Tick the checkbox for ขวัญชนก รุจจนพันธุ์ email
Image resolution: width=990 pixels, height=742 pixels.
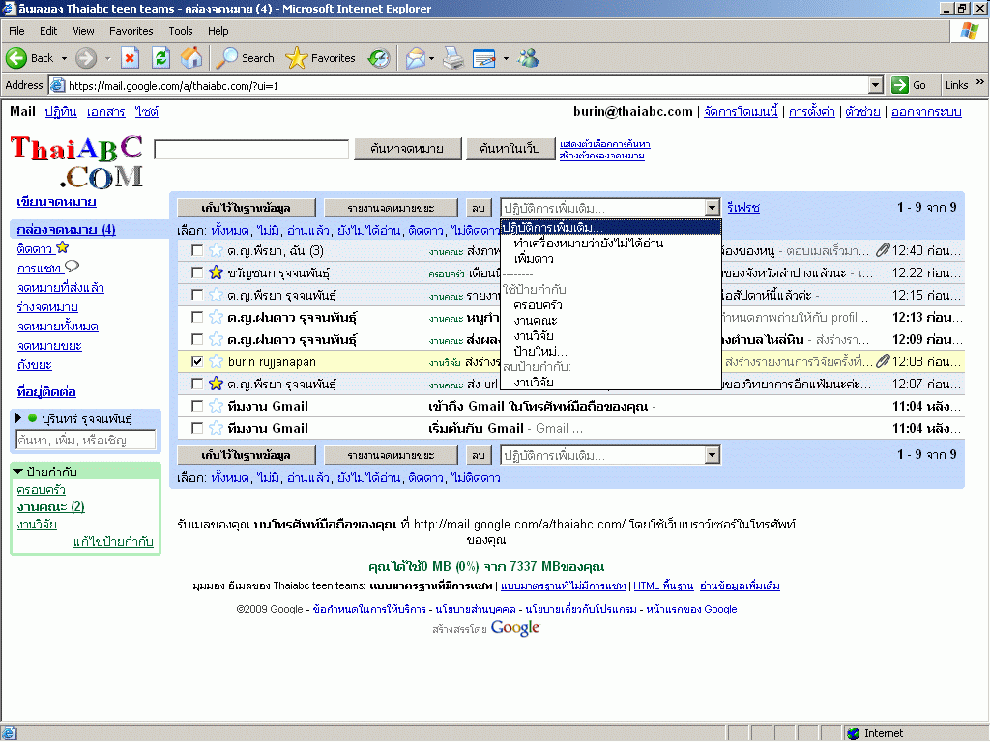coord(197,273)
